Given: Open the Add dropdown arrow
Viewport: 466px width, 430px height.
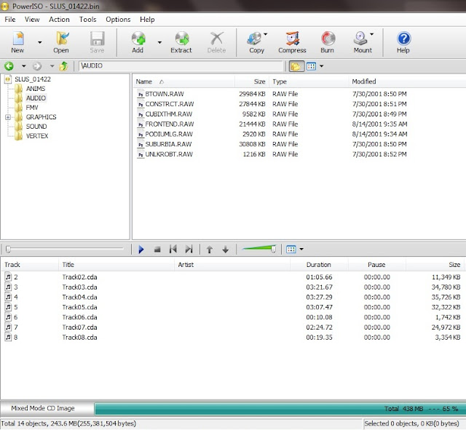Looking at the screenshot, I should 159,42.
